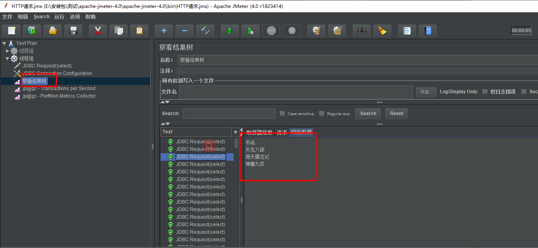Select the Test Plan flask icon

(11, 43)
